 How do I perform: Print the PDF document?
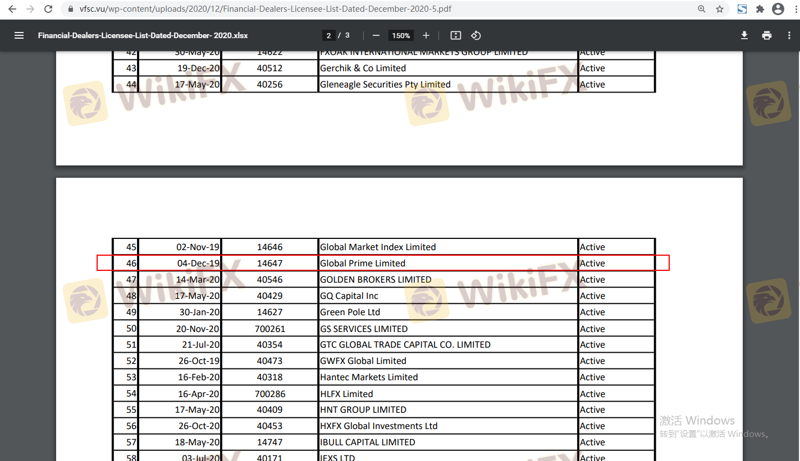point(767,35)
